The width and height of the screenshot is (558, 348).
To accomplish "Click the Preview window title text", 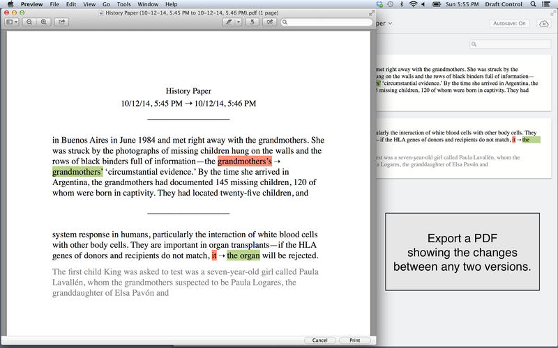I will tap(192, 13).
